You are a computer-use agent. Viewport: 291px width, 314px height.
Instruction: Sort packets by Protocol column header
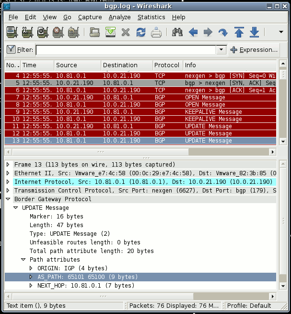tap(168, 65)
